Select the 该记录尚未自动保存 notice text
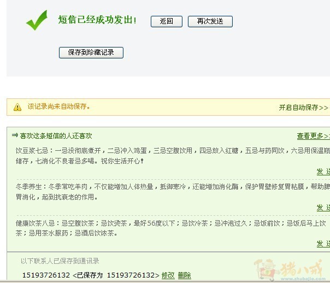330x283 pixels. coord(58,107)
